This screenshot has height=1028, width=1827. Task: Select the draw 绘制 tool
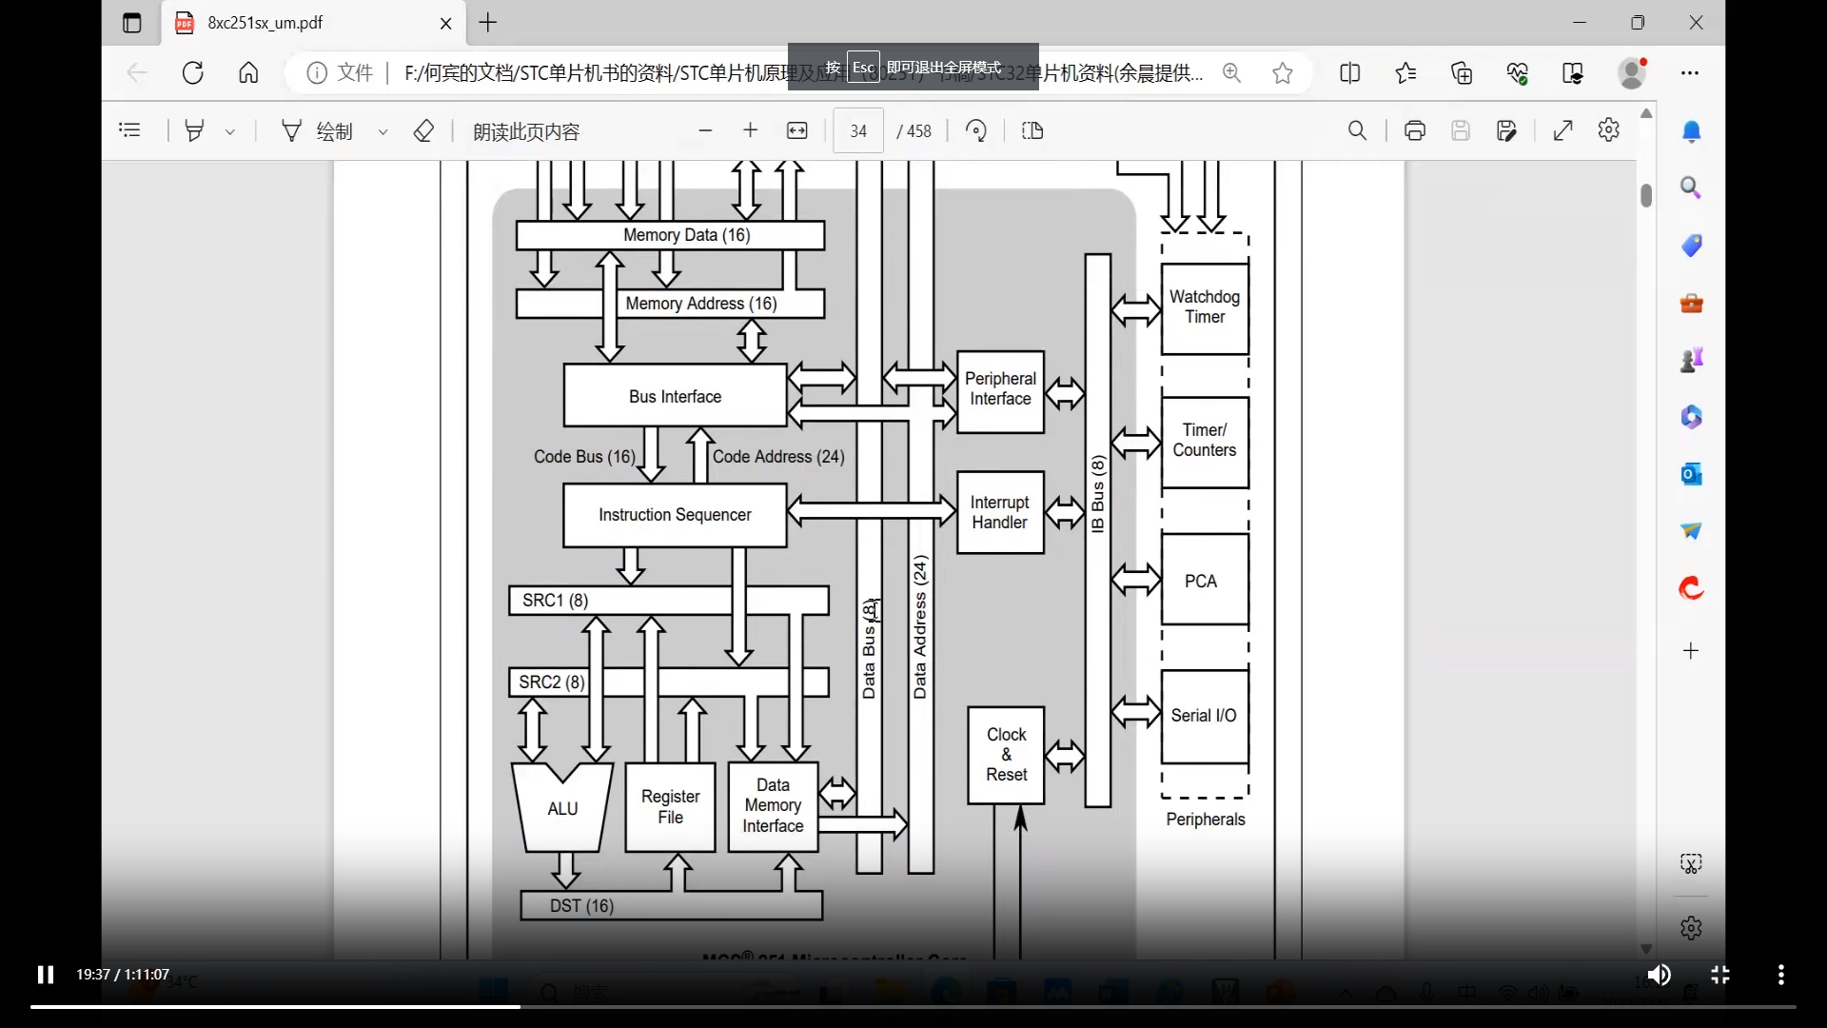318,131
